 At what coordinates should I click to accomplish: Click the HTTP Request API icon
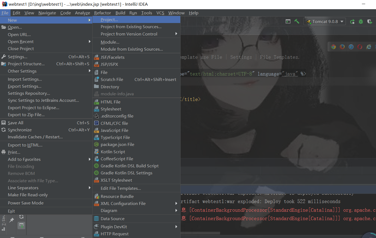[96, 234]
